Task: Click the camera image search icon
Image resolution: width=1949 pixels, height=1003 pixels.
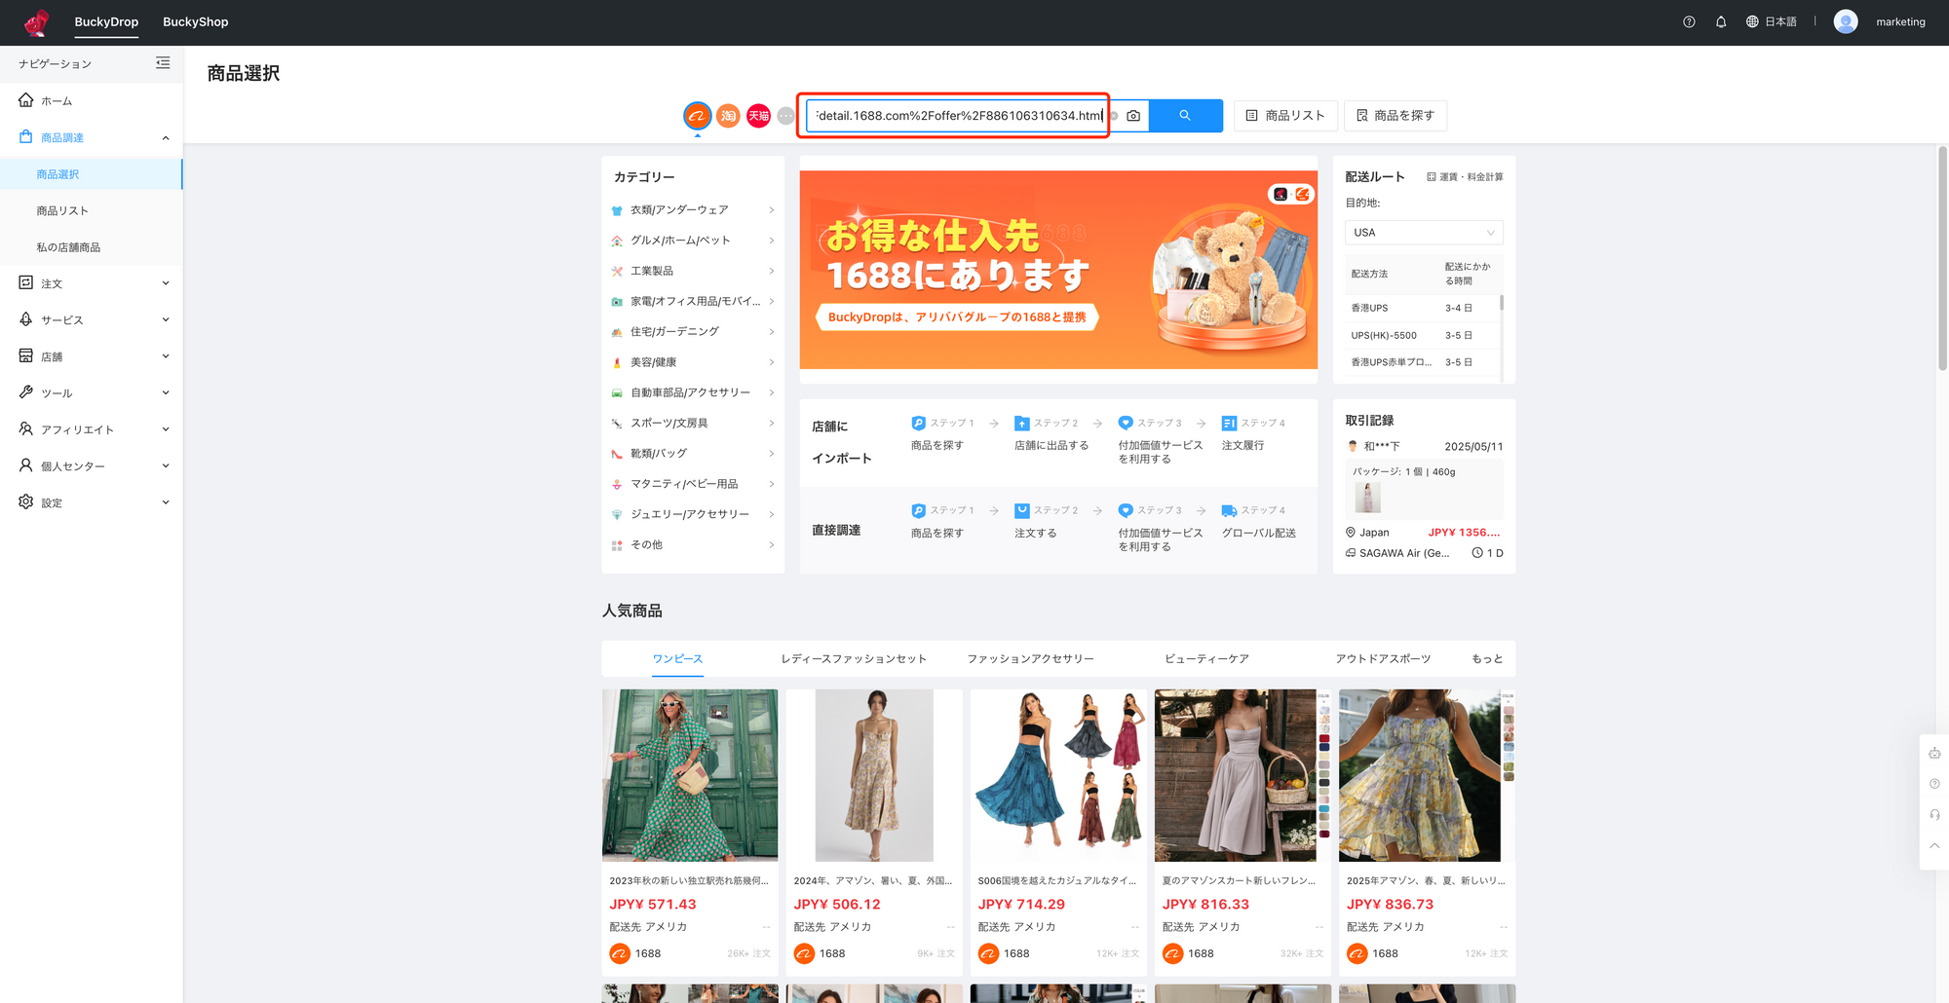Action: tap(1133, 116)
